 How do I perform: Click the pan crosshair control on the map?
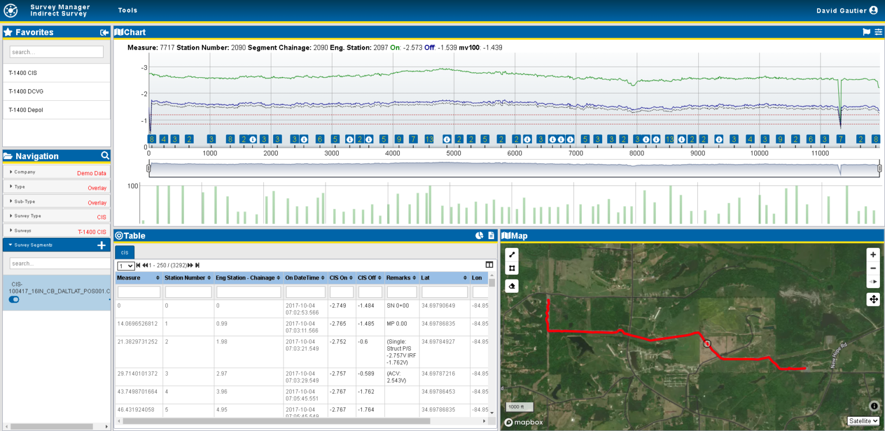click(873, 299)
